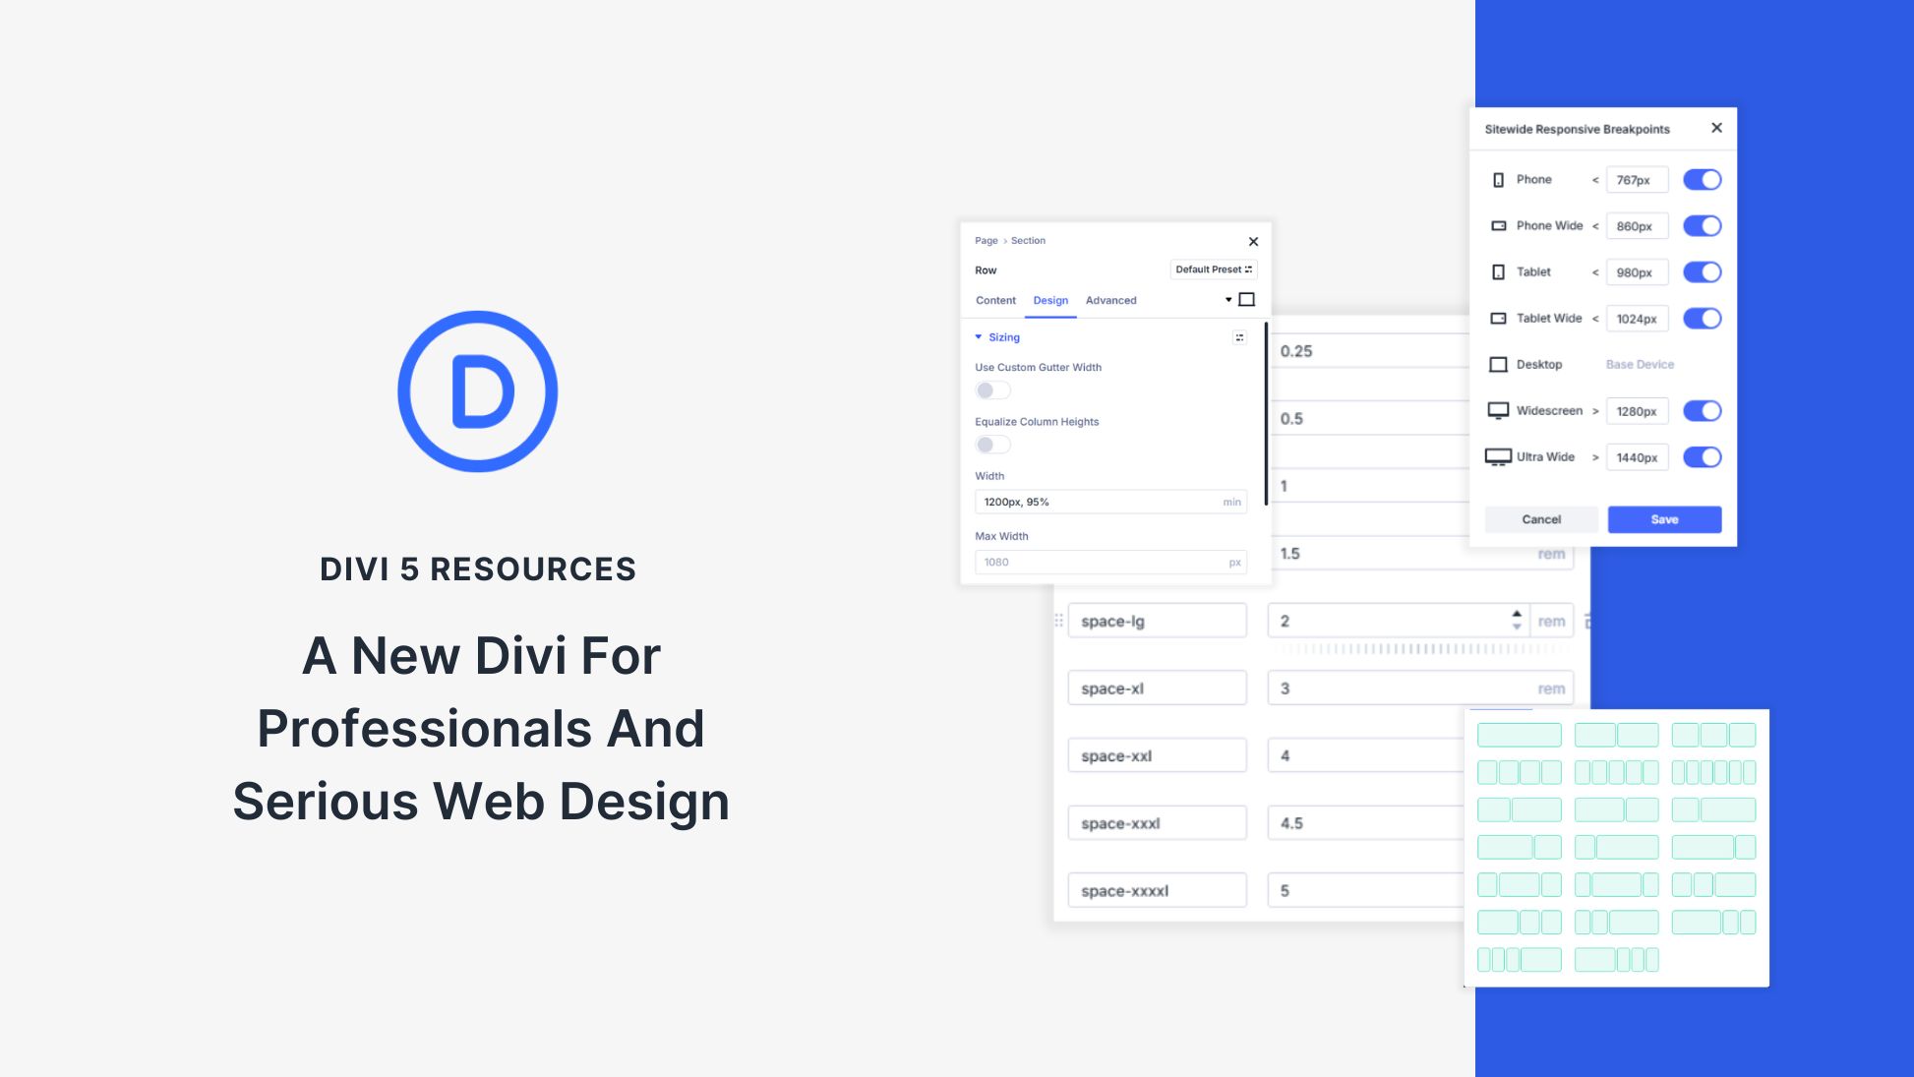Viewport: 1914px width, 1077px height.
Task: Select the Desktop base device icon
Action: pos(1498,364)
